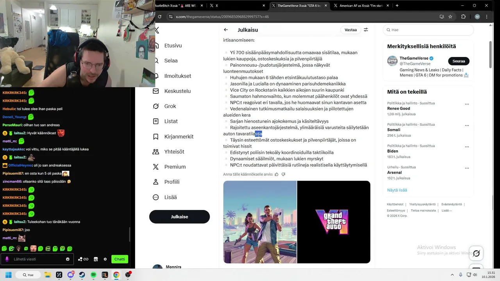
Task: Open more options for Renee Good trend
Action: pyautogui.click(x=467, y=104)
